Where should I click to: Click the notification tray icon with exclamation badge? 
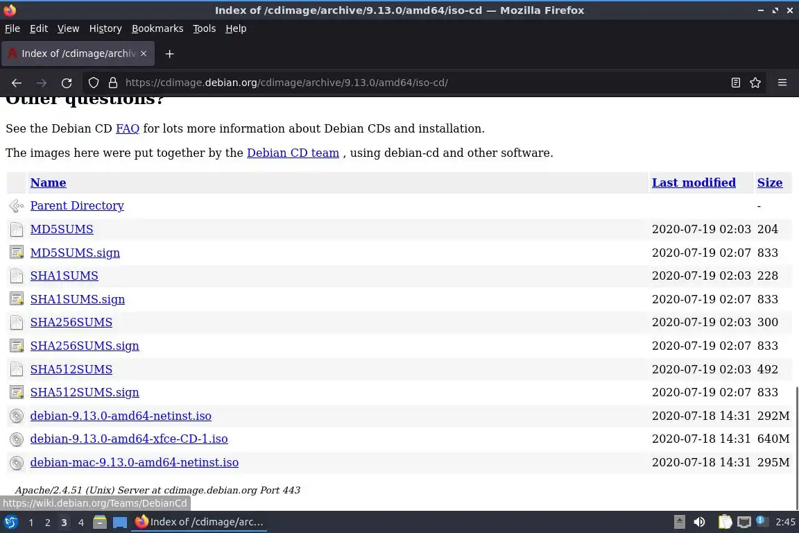tap(762, 521)
